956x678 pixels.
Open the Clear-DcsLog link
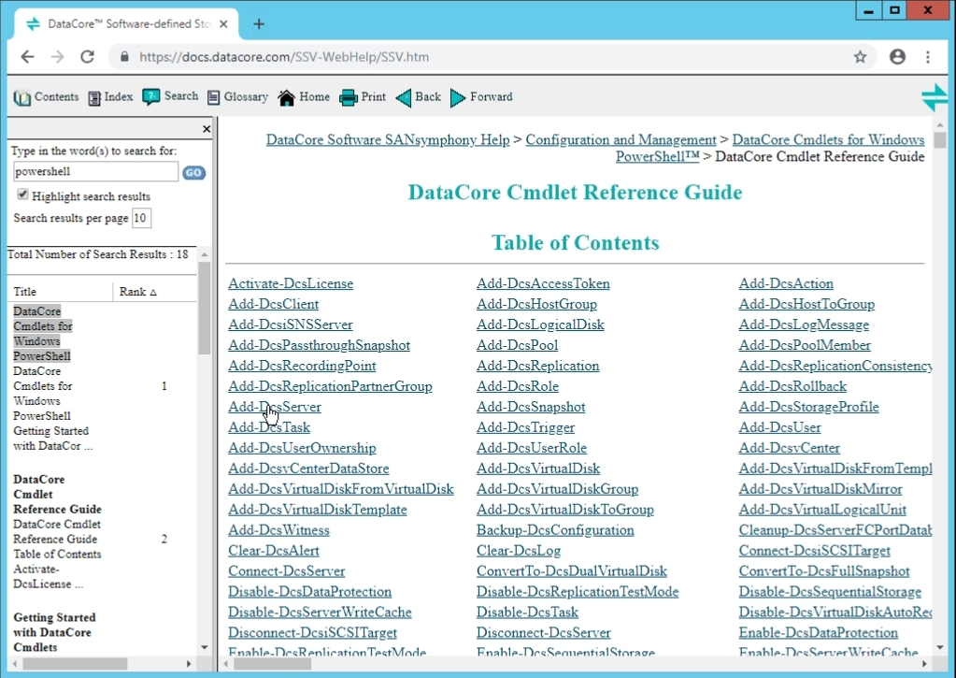(x=519, y=551)
